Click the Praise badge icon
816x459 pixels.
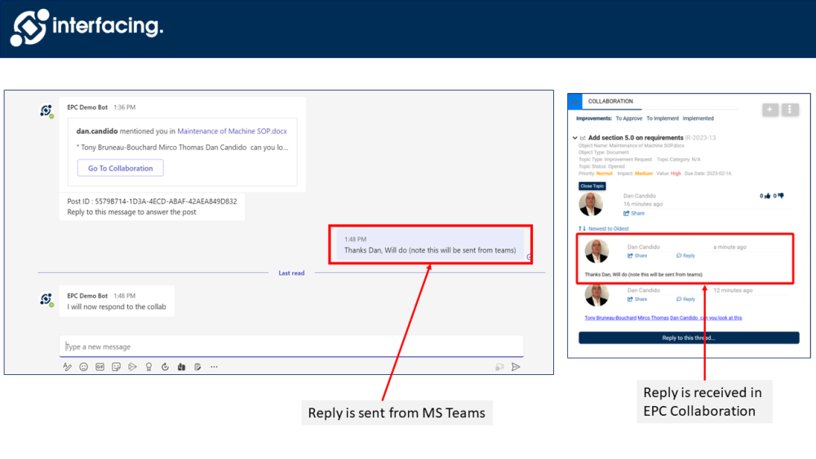pyautogui.click(x=149, y=367)
